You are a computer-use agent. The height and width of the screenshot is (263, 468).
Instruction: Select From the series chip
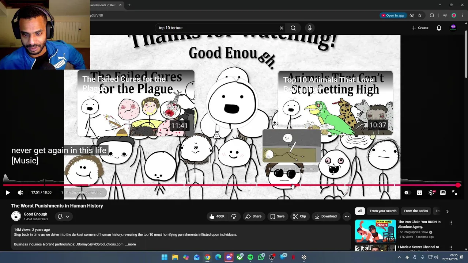coord(416,211)
